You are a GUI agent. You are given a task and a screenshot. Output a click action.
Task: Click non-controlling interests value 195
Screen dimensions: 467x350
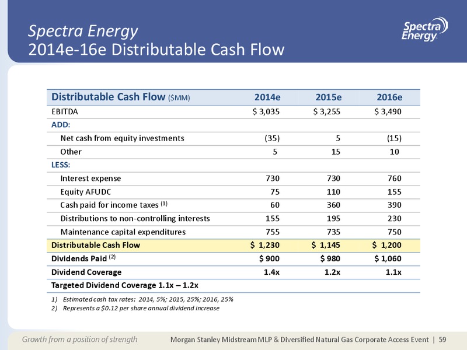pyautogui.click(x=333, y=218)
